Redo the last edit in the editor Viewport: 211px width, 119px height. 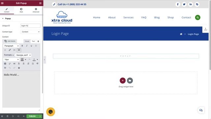point(14,68)
